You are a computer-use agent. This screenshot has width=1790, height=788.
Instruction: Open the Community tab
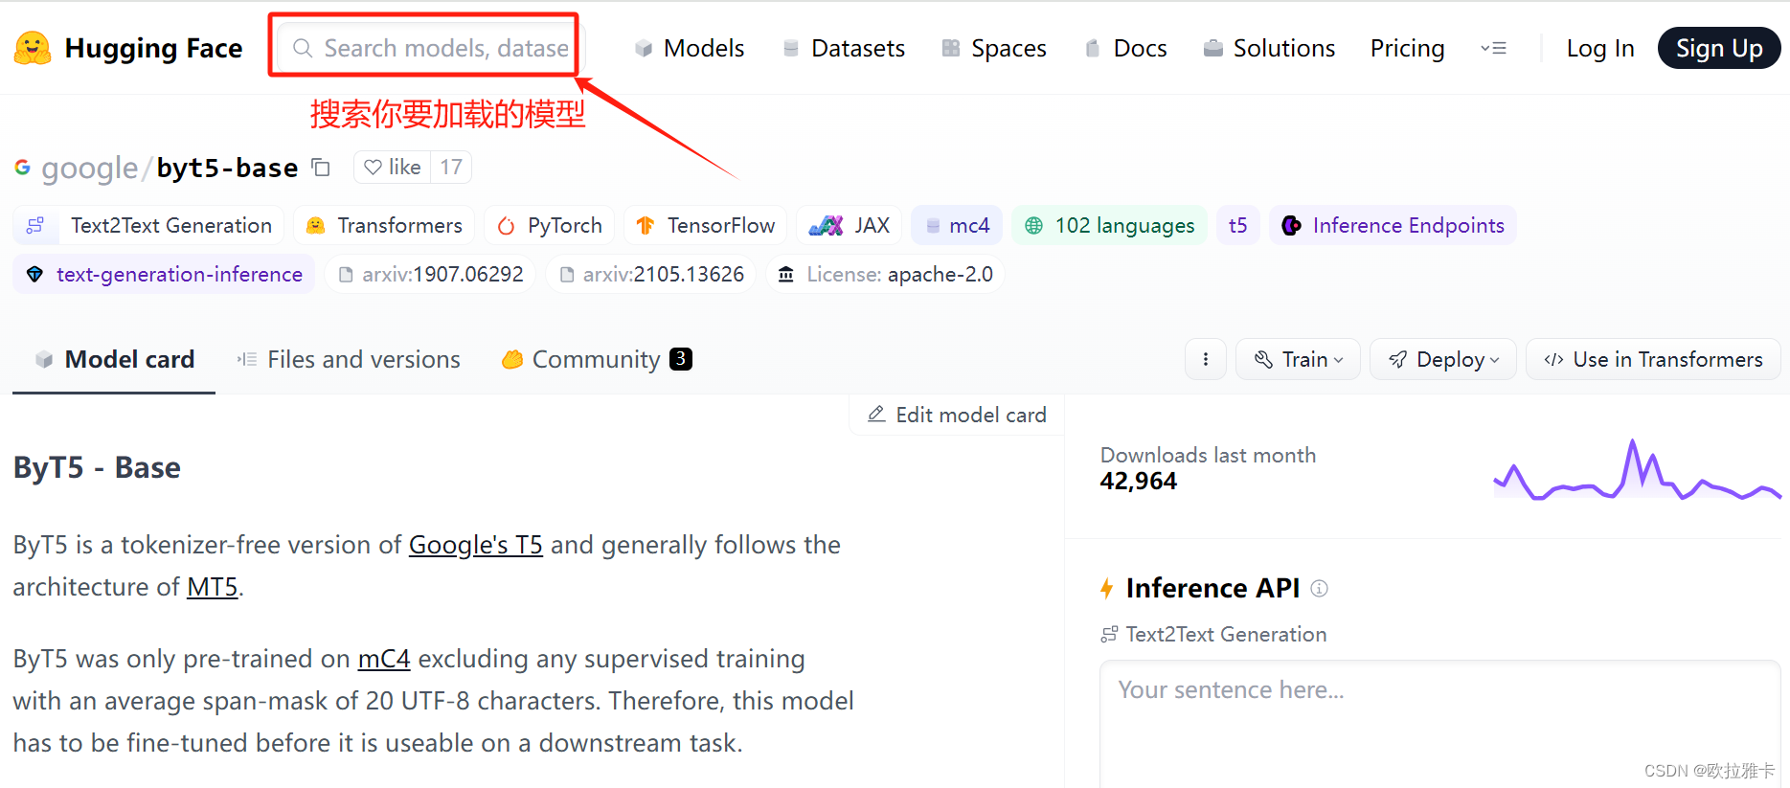[597, 359]
